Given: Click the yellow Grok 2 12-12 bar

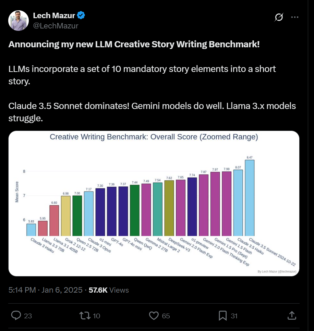Looking at the screenshot, I should (x=66, y=216).
